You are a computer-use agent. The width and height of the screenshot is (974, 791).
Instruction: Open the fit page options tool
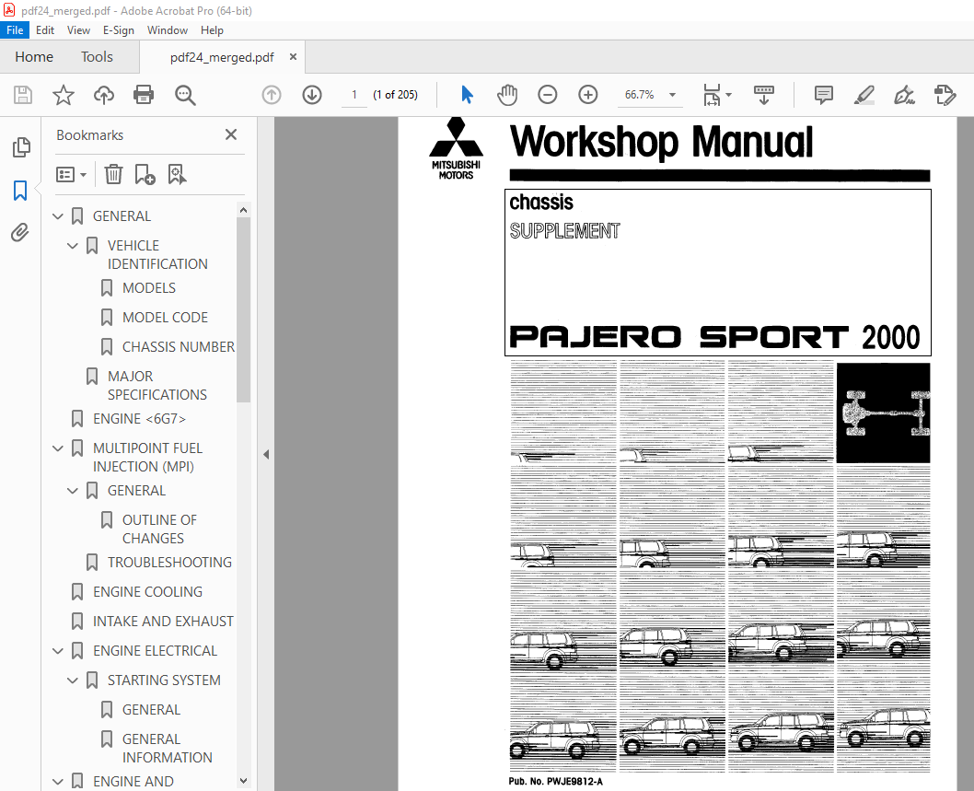[x=712, y=95]
